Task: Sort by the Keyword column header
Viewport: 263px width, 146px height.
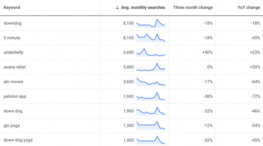Action: pyautogui.click(x=12, y=8)
